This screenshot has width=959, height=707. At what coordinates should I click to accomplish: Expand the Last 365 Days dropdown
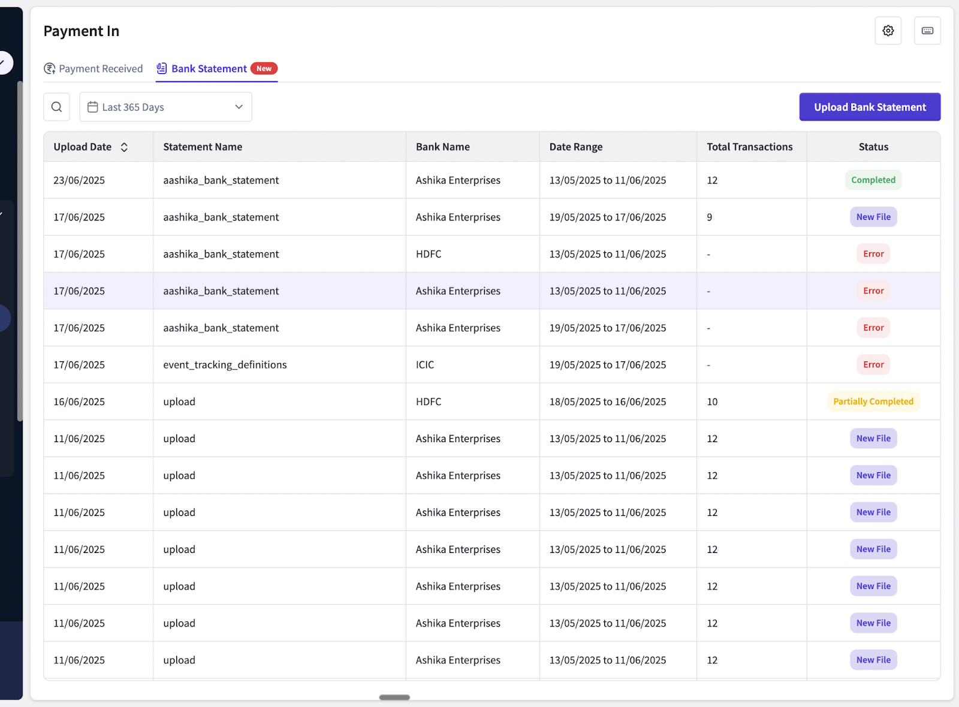point(165,107)
